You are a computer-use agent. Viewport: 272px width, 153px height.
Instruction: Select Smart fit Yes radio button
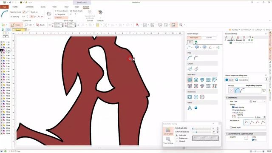[x=253, y=140]
